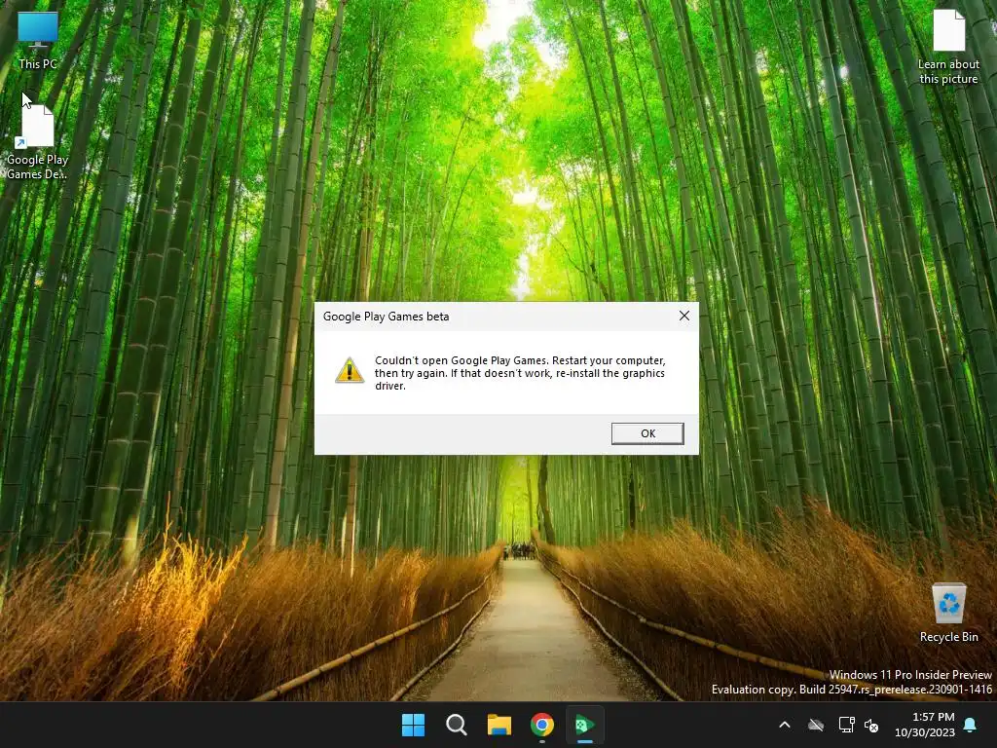Screen dimensions: 997x748
Task: Click the warning triangle icon in the dialog
Action: click(350, 371)
